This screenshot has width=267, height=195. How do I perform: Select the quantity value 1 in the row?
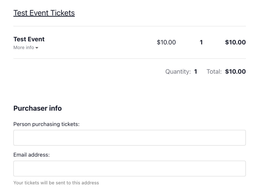click(x=201, y=42)
